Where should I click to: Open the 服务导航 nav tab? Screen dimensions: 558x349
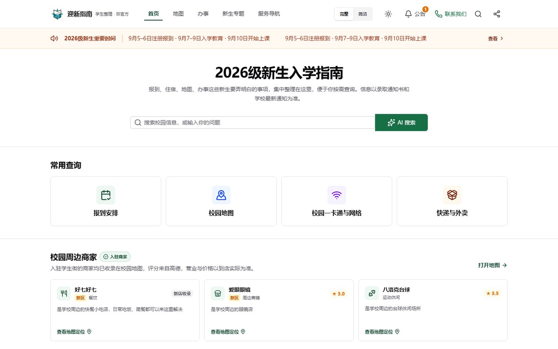coord(269,14)
